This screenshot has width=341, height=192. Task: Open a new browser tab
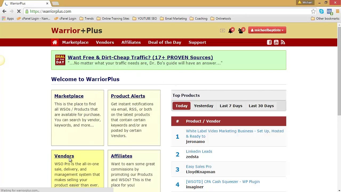[x=55, y=3]
